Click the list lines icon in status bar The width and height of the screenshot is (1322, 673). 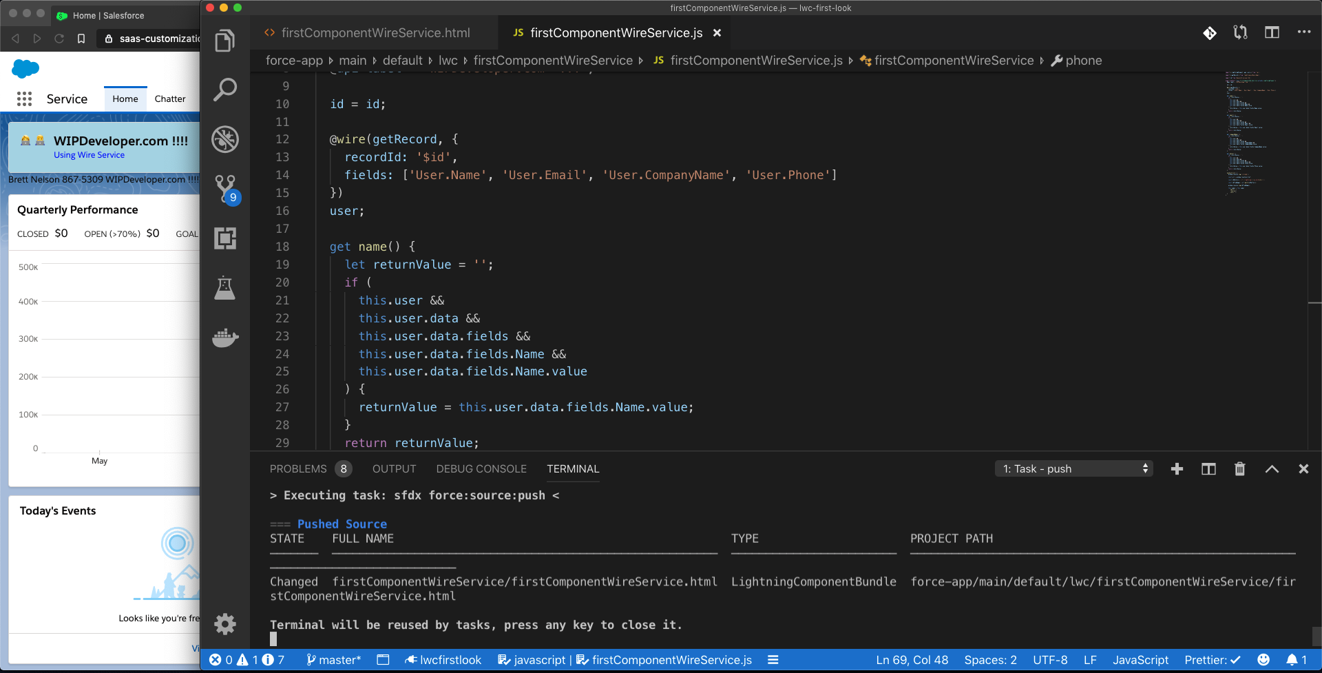coord(773,660)
